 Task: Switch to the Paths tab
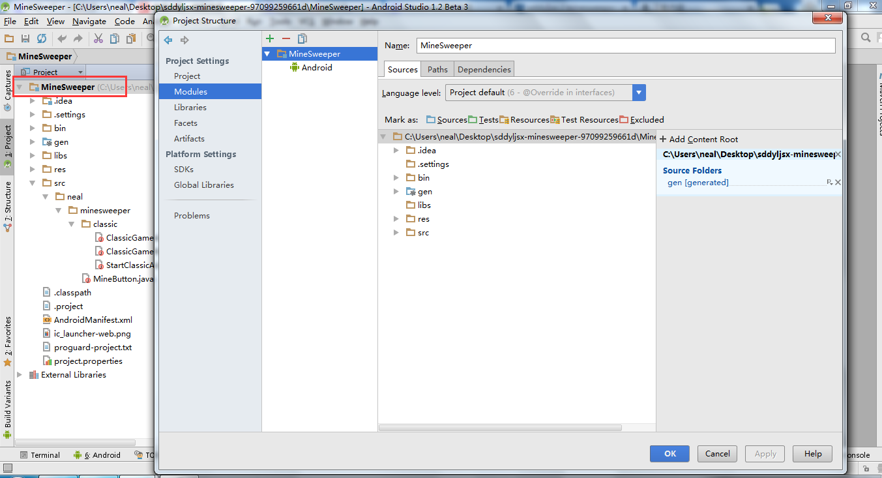pyautogui.click(x=437, y=69)
